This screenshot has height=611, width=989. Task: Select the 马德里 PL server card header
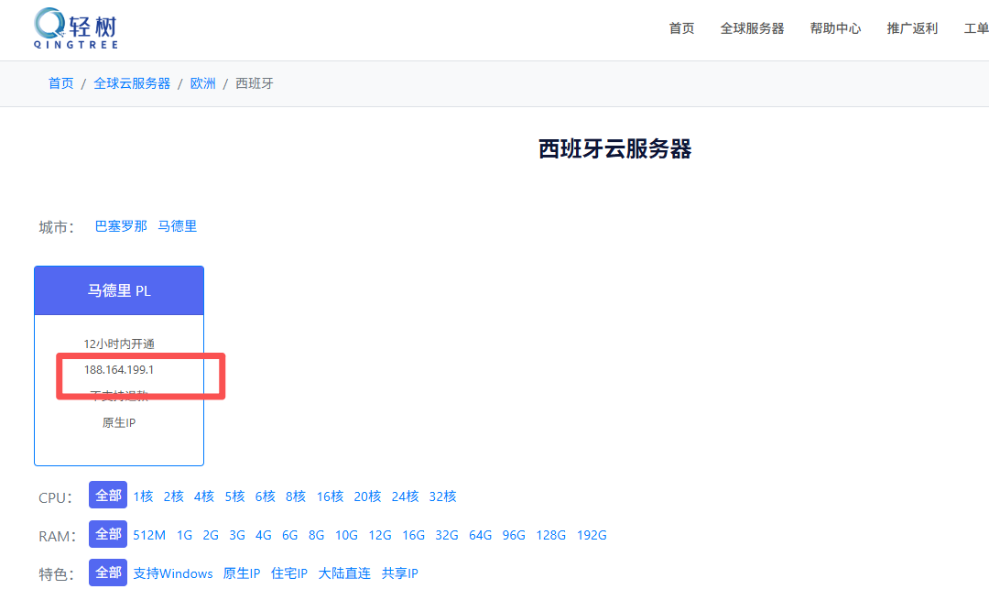click(x=119, y=291)
